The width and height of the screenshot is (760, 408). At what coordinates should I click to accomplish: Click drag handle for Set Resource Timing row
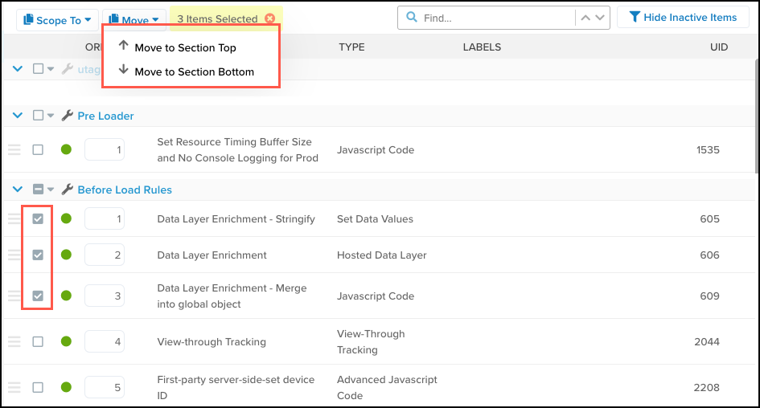(14, 149)
